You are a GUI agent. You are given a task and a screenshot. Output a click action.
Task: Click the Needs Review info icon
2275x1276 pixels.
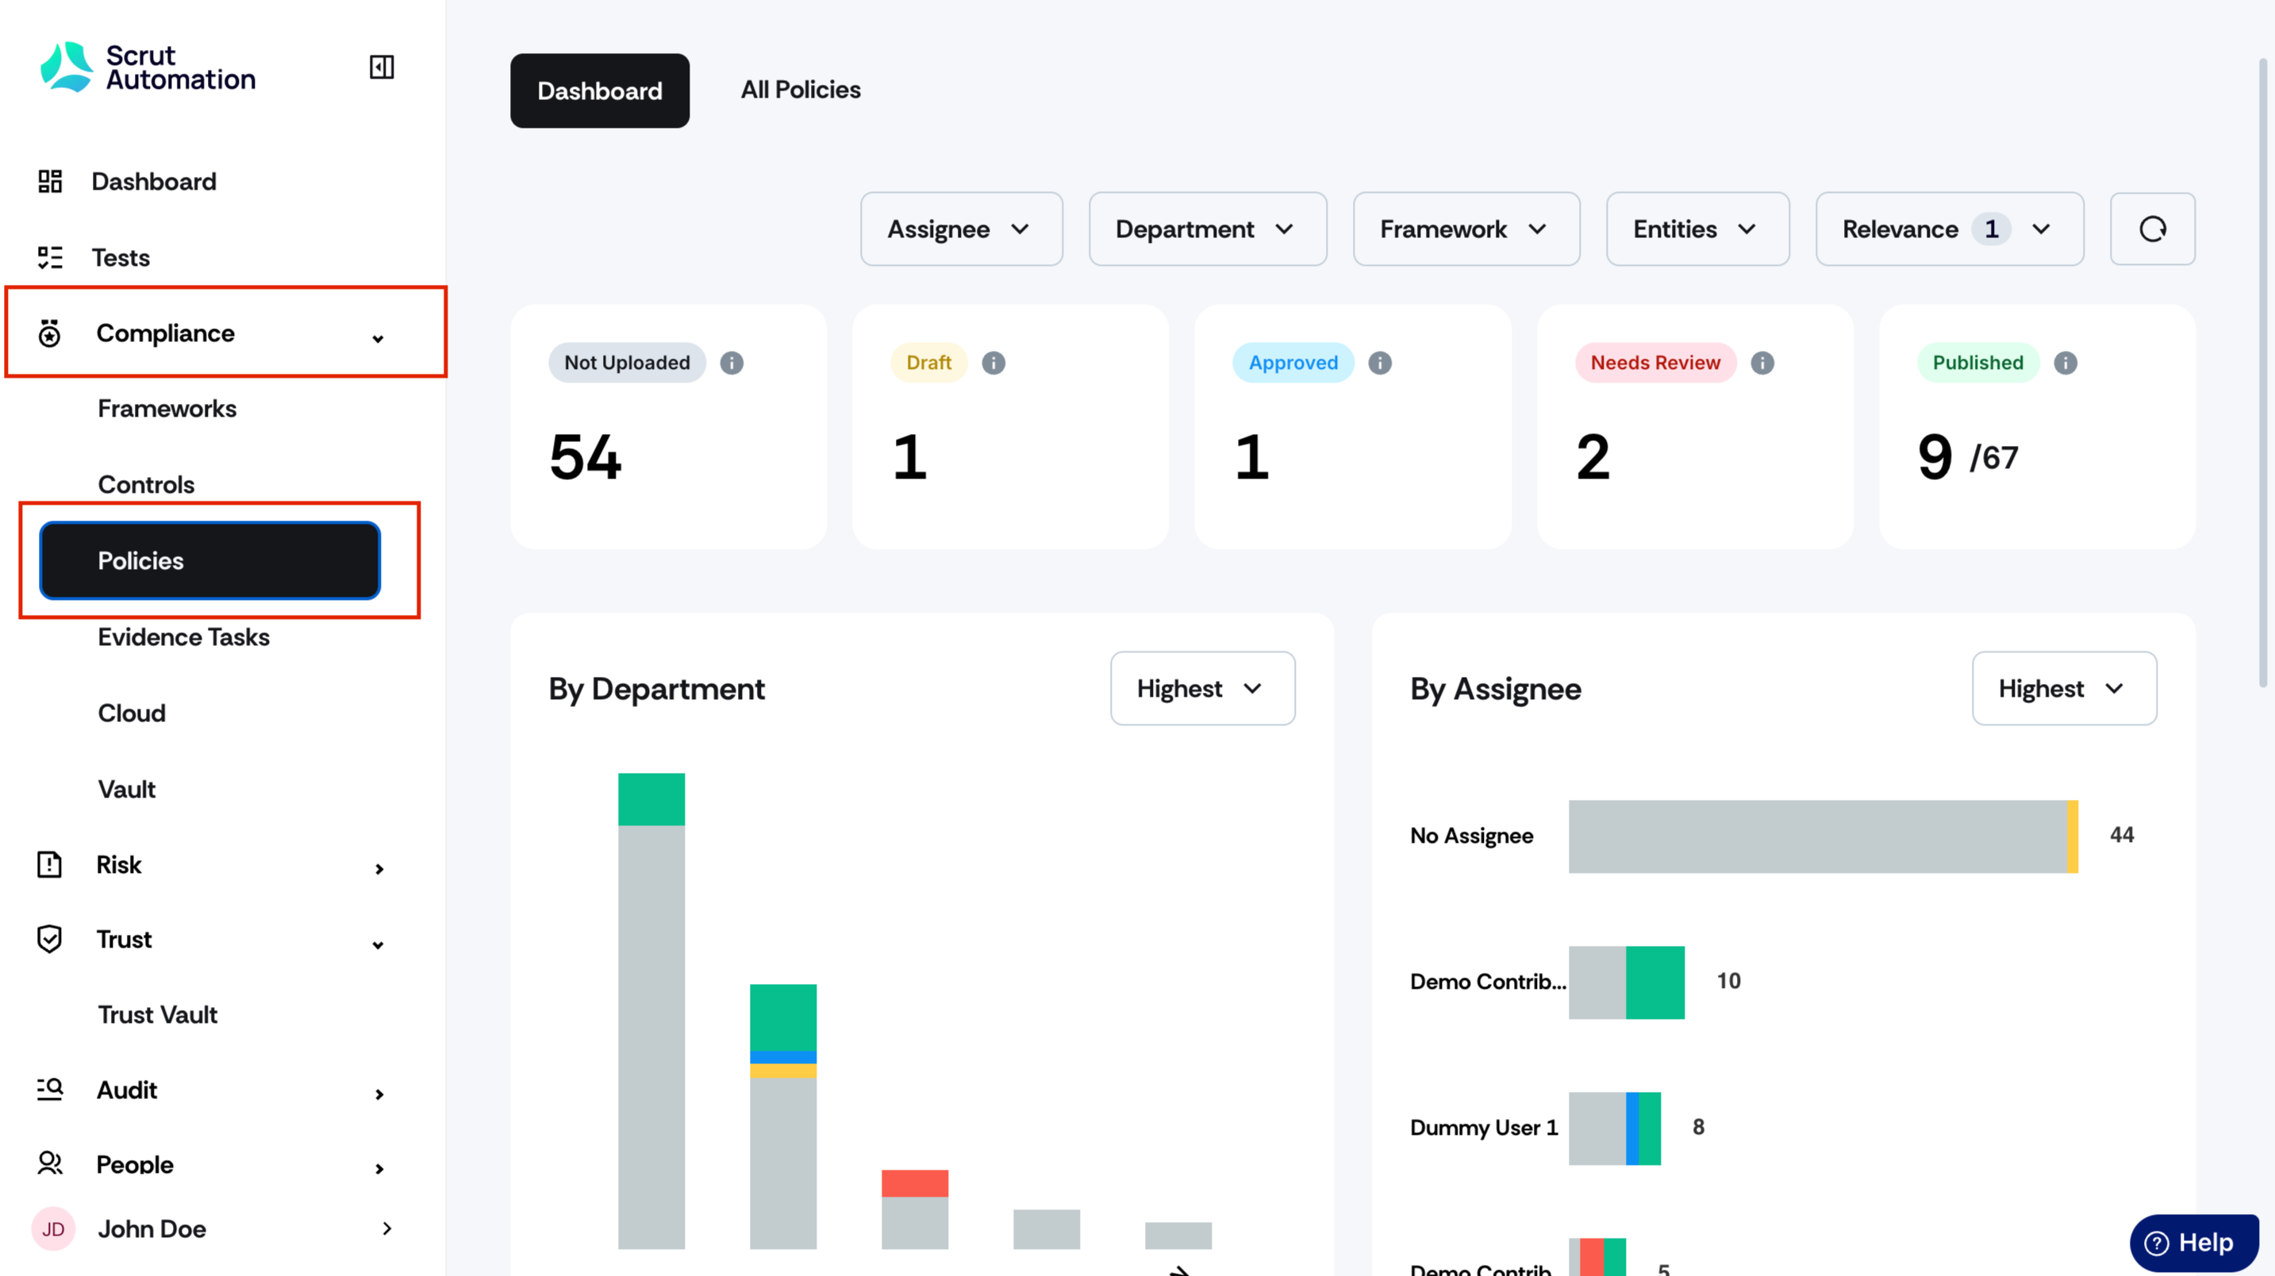(x=1762, y=363)
